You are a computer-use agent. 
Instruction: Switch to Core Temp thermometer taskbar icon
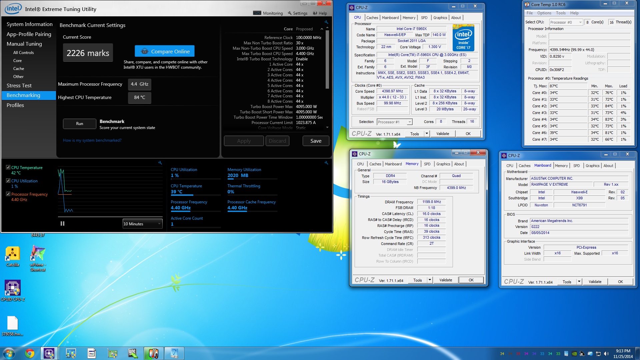[153, 353]
